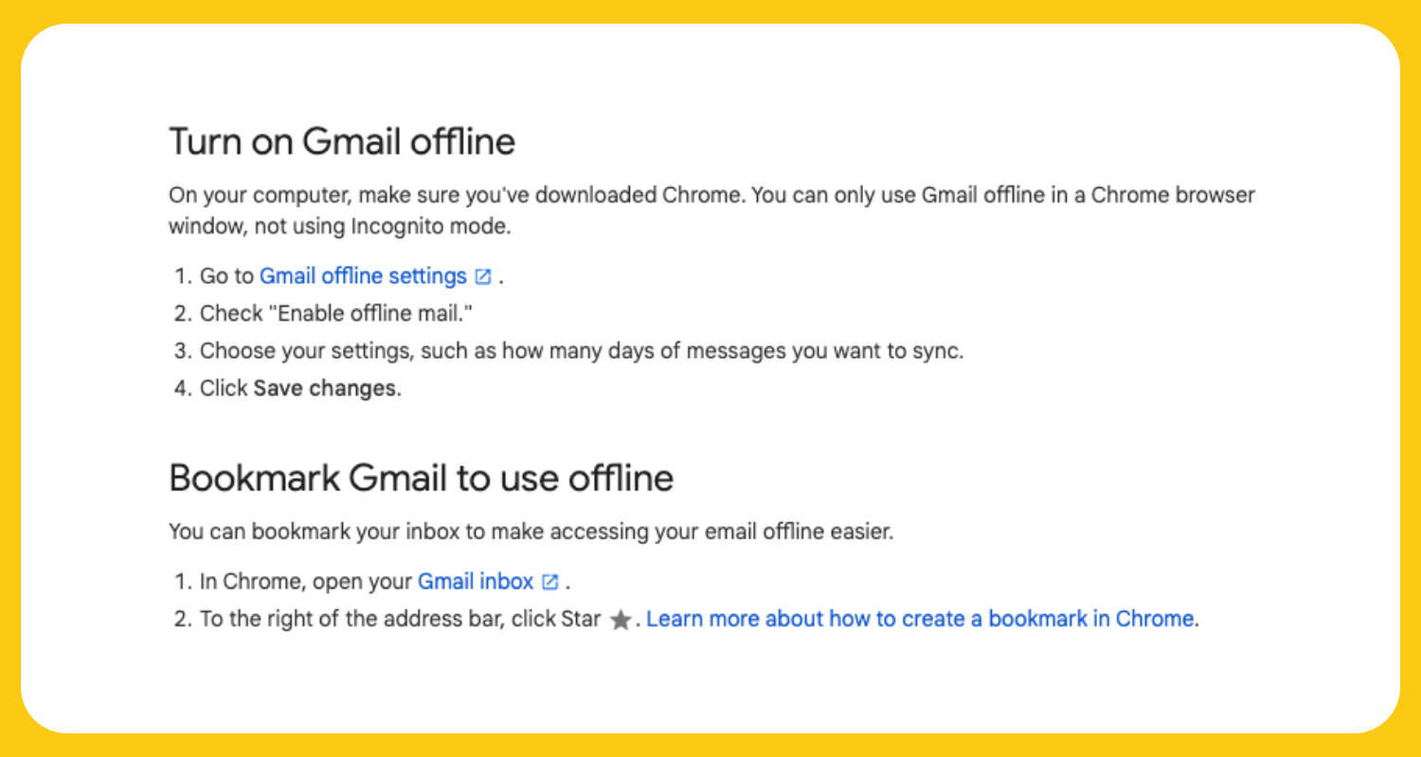The height and width of the screenshot is (757, 1421).
Task: Open Learn more about creating a bookmark link
Action: click(920, 619)
